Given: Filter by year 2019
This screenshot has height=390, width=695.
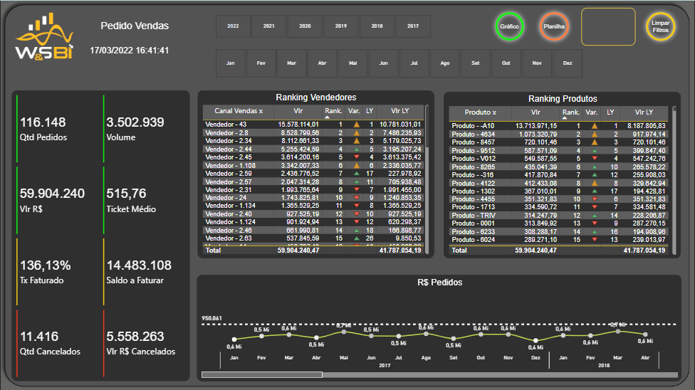Looking at the screenshot, I should pos(341,26).
